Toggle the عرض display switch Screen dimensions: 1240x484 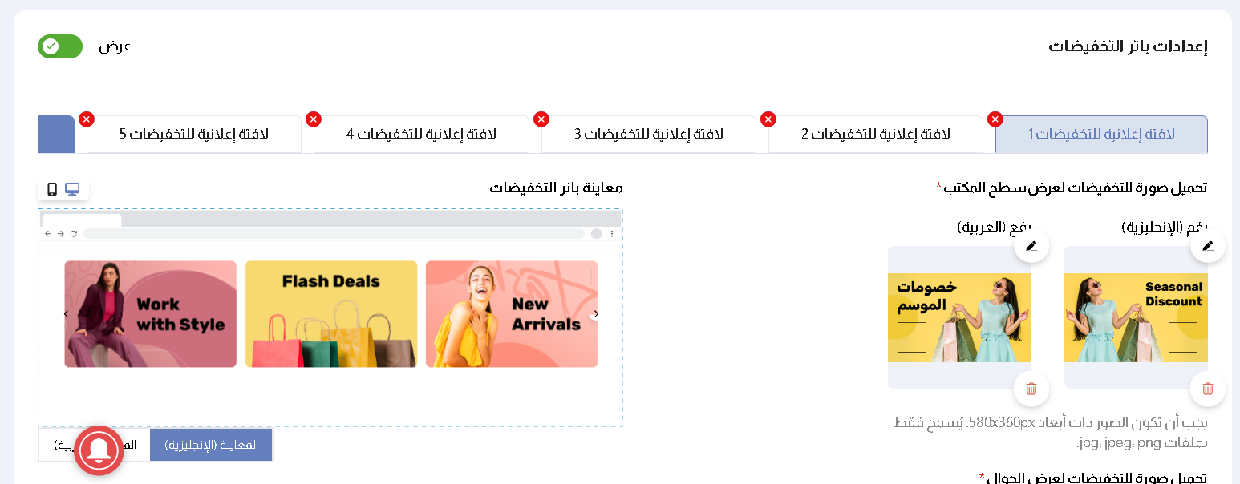[60, 46]
